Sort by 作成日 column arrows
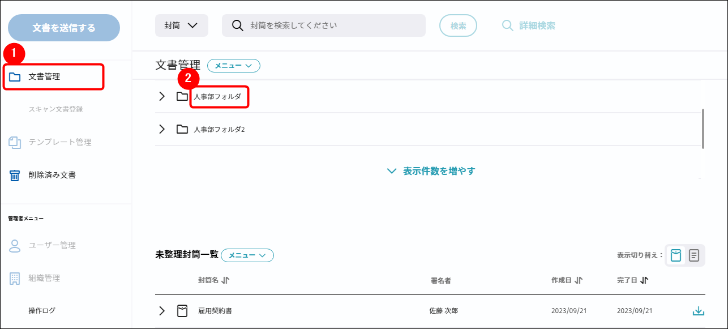The height and width of the screenshot is (329, 728). click(579, 280)
